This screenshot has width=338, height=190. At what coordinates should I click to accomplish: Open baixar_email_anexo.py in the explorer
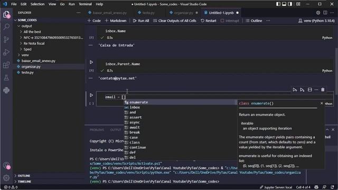pyautogui.click(x=39, y=61)
